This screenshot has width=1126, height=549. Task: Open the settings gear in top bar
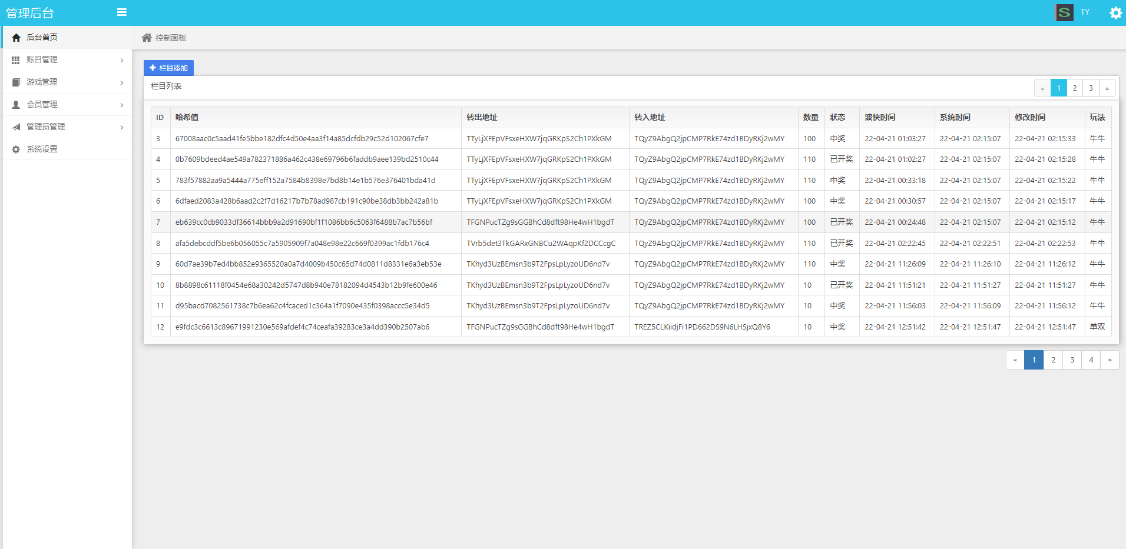click(1115, 13)
